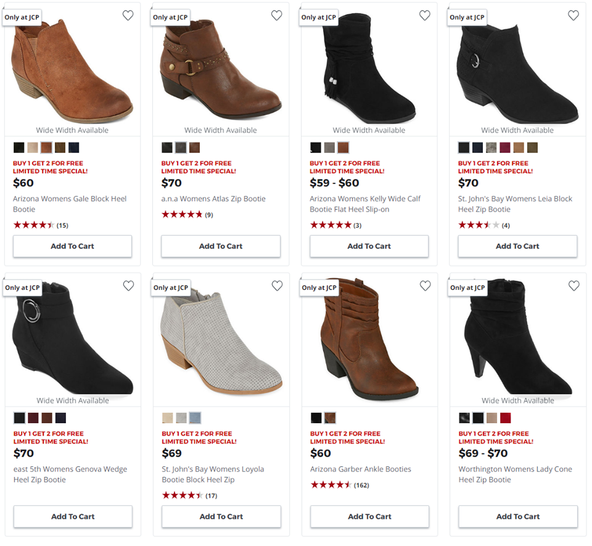Open the a.n.a Womens Atlas Zip Bootie link
Image resolution: width=592 pixels, height=546 pixels.
point(213,199)
